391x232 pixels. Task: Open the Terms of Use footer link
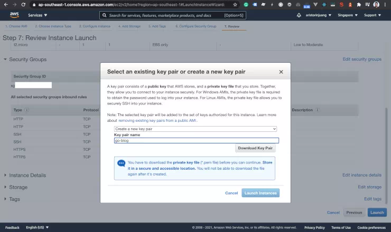341,228
